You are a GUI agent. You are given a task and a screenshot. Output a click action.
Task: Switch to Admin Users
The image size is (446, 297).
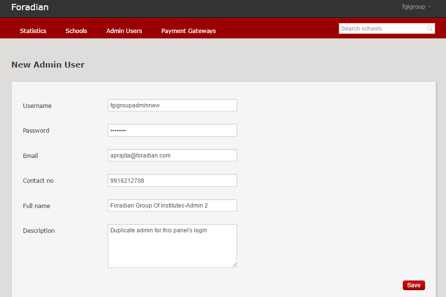pyautogui.click(x=124, y=31)
